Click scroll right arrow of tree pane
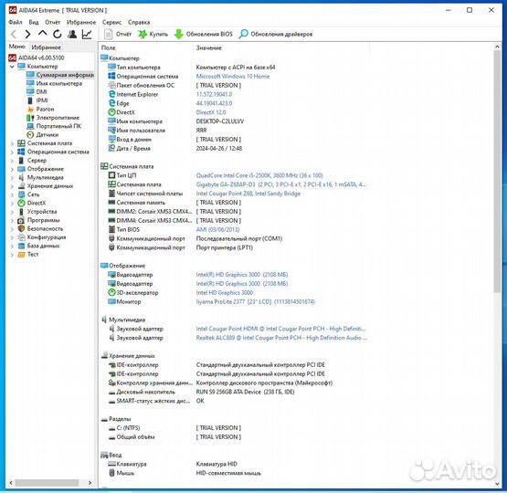Image resolution: width=507 pixels, height=493 pixels. point(90,483)
